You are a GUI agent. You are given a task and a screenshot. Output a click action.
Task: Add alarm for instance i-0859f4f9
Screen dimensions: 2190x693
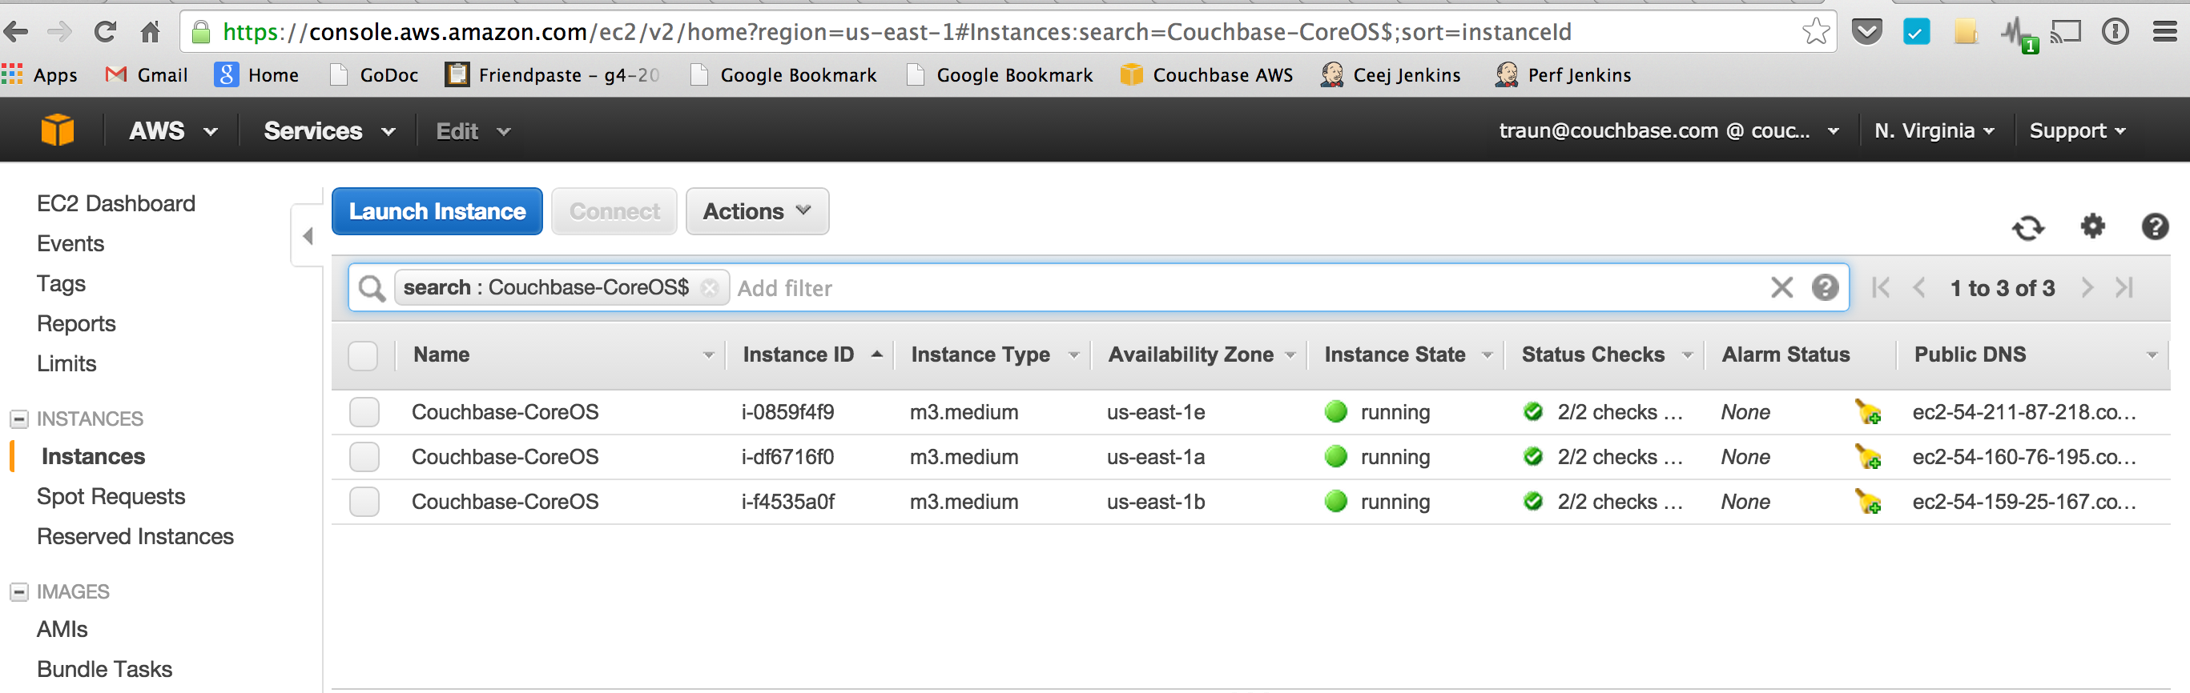pyautogui.click(x=1868, y=413)
